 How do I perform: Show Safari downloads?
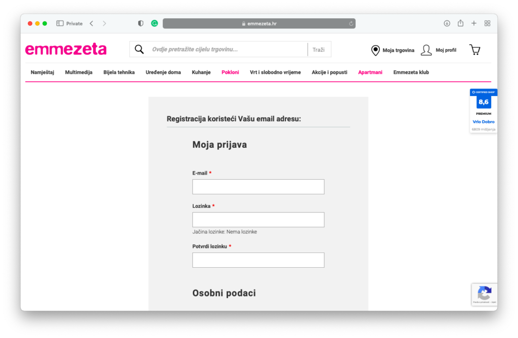coord(447,23)
